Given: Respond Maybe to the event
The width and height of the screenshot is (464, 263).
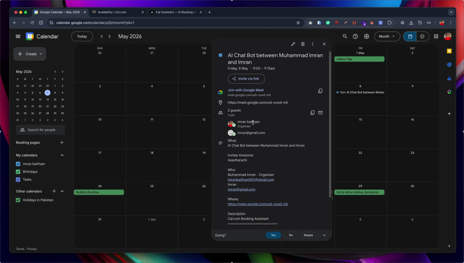Looking at the screenshot, I should pos(308,235).
